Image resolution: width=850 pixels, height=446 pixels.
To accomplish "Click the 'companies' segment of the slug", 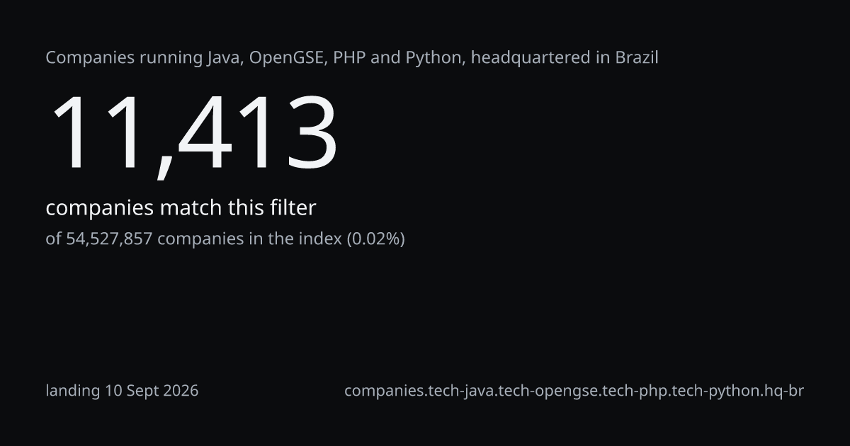I will (x=385, y=391).
